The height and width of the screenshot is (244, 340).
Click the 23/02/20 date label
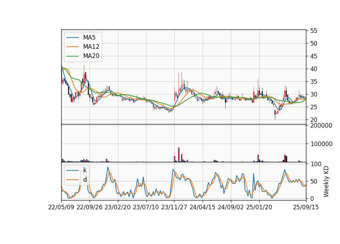point(118,207)
